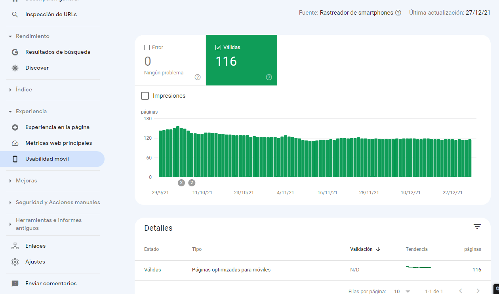Viewport: 499px width, 294px height.
Task: Click the first '2' marker under the chart
Action: click(x=181, y=182)
